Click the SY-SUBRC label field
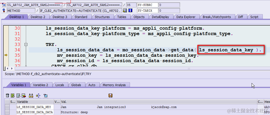The height and width of the screenshot is (115, 270). coord(147,5)
